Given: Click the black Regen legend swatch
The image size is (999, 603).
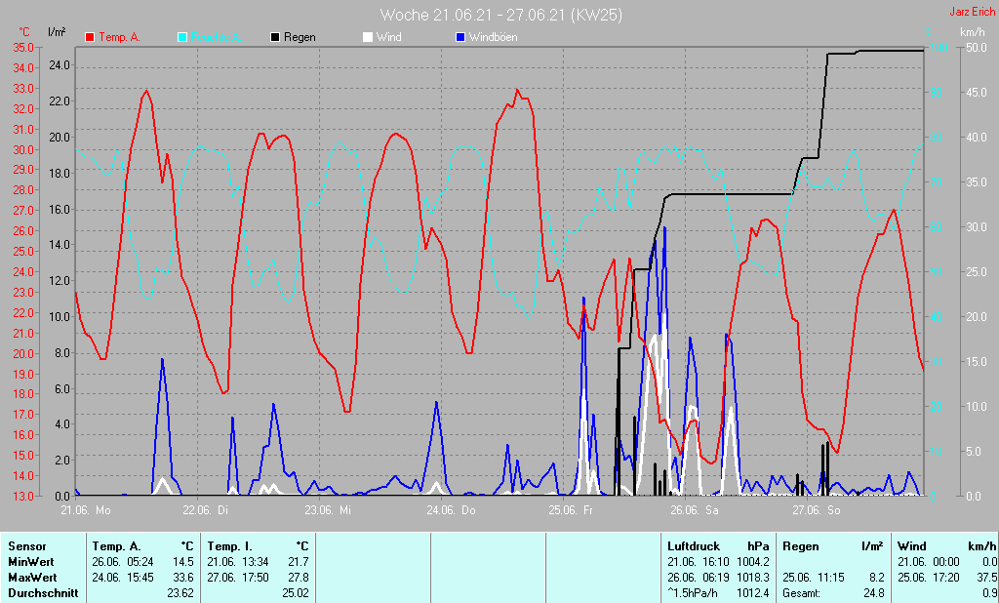Looking at the screenshot, I should 275,38.
